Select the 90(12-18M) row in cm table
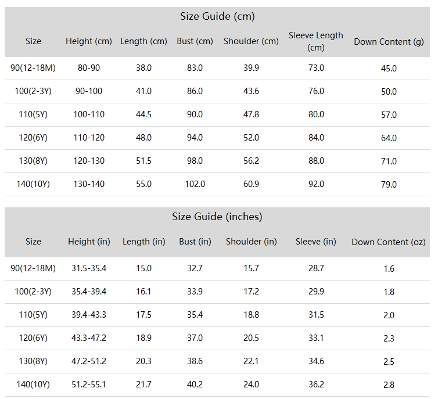Screen dimensions: 438x399 (x=217, y=68)
